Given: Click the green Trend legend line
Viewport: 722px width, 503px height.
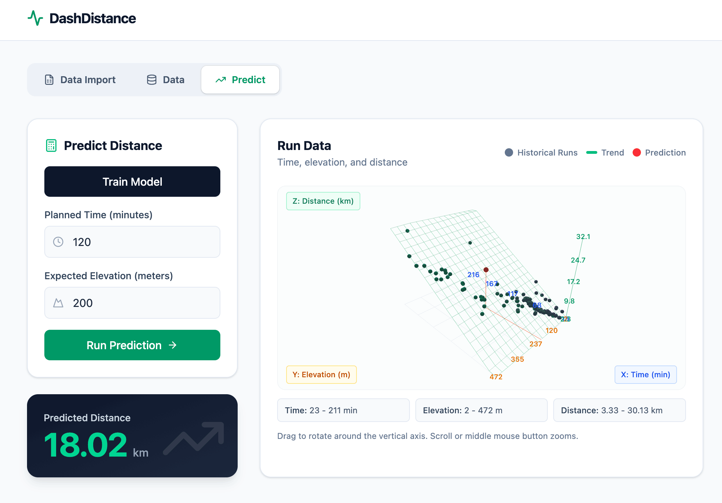Looking at the screenshot, I should tap(592, 153).
